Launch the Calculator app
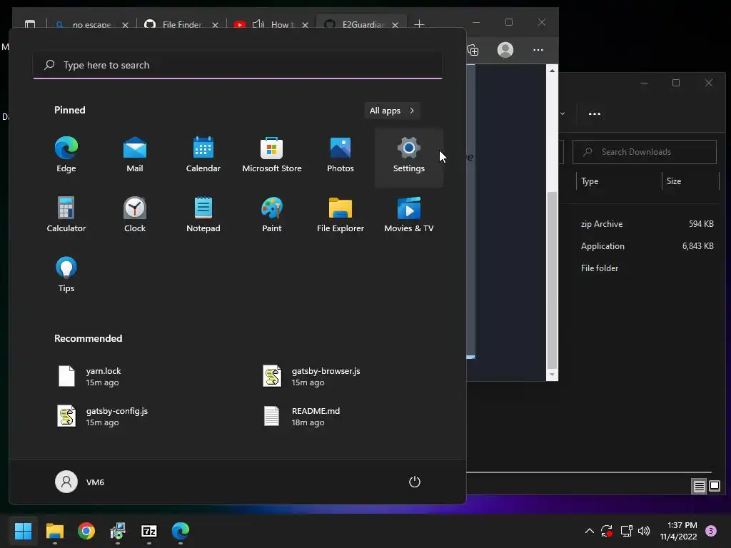Image resolution: width=731 pixels, height=548 pixels. click(66, 215)
